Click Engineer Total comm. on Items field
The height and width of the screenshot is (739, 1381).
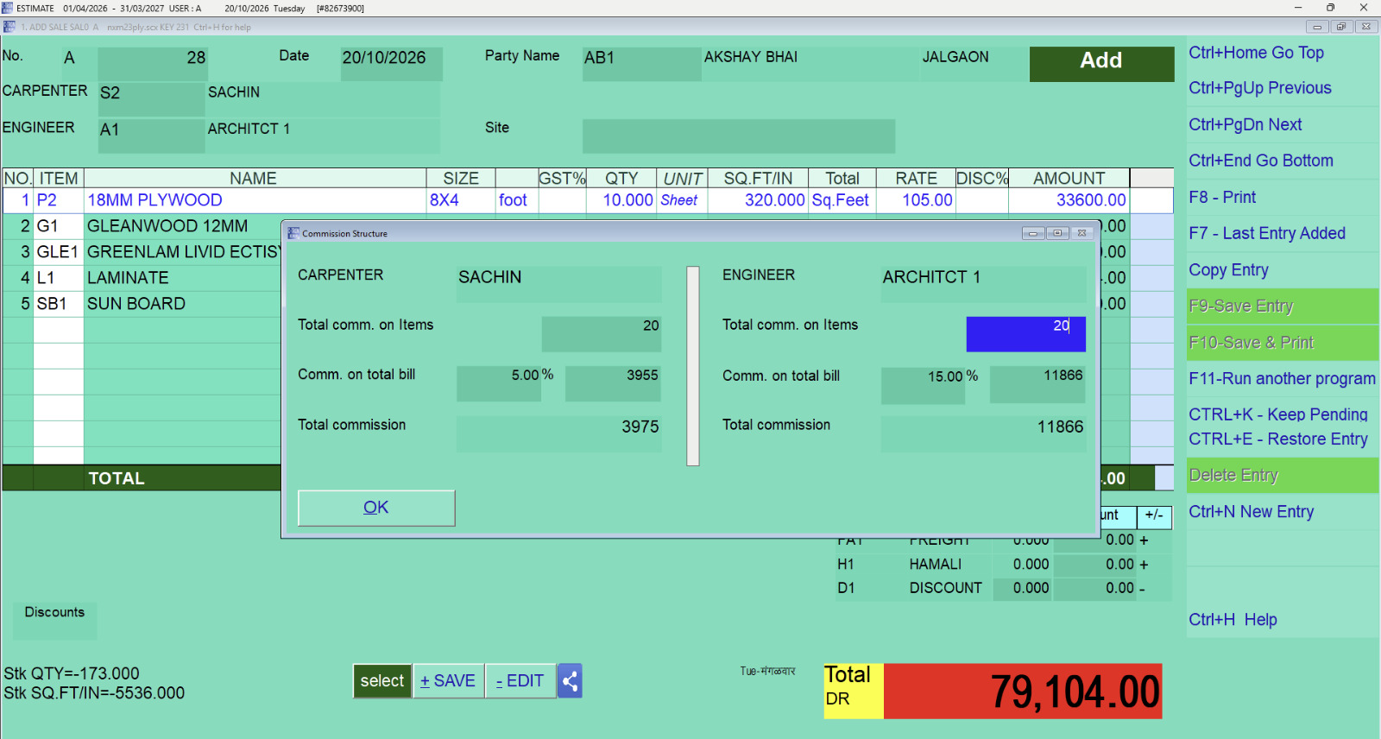[x=1025, y=334]
